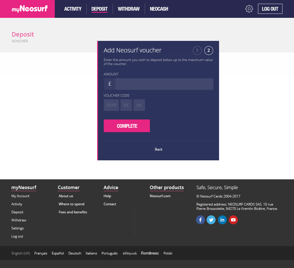The image size is (294, 268).
Task: Open Settings footer link
Action: pos(17,228)
